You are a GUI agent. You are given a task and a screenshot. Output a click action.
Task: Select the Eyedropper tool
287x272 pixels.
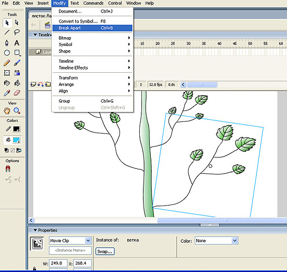click(x=7, y=93)
